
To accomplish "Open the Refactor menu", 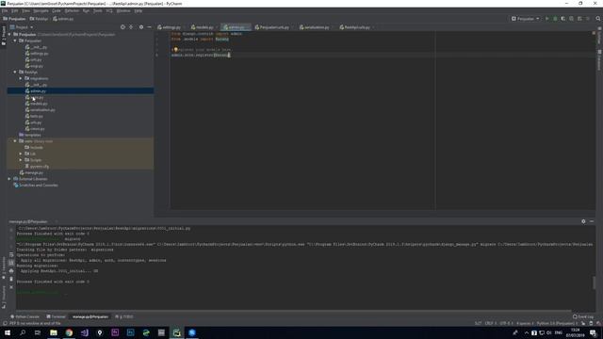I will click(x=72, y=10).
